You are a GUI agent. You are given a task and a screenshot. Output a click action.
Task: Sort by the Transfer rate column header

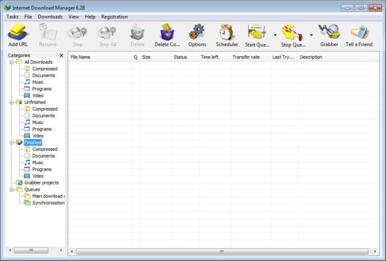coord(250,57)
